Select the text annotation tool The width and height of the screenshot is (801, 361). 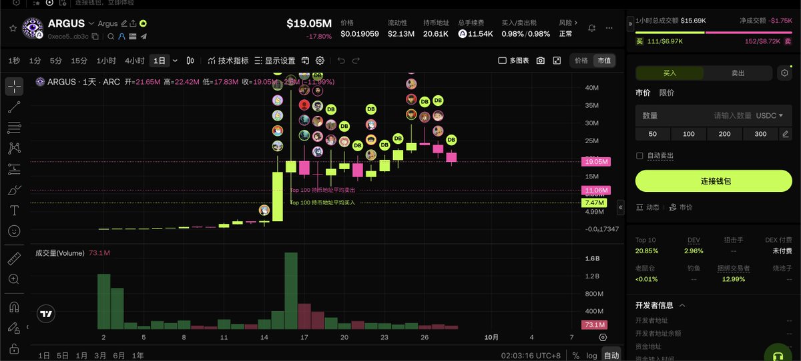(x=14, y=210)
